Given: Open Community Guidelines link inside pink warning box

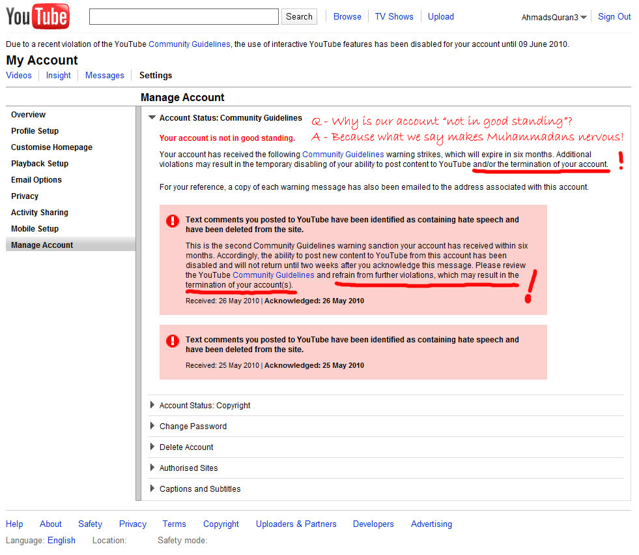Looking at the screenshot, I should coord(273,275).
